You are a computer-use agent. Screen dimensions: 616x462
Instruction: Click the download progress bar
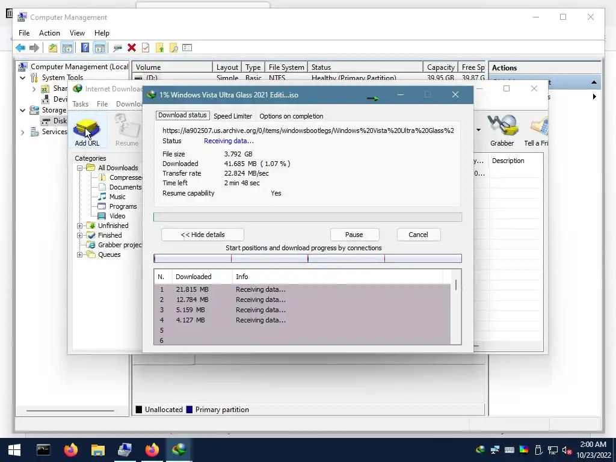pos(307,217)
